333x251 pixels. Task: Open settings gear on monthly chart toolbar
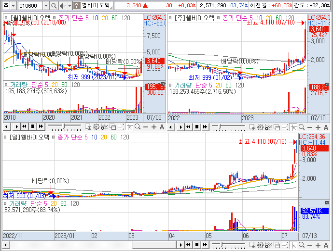[x=96, y=127]
